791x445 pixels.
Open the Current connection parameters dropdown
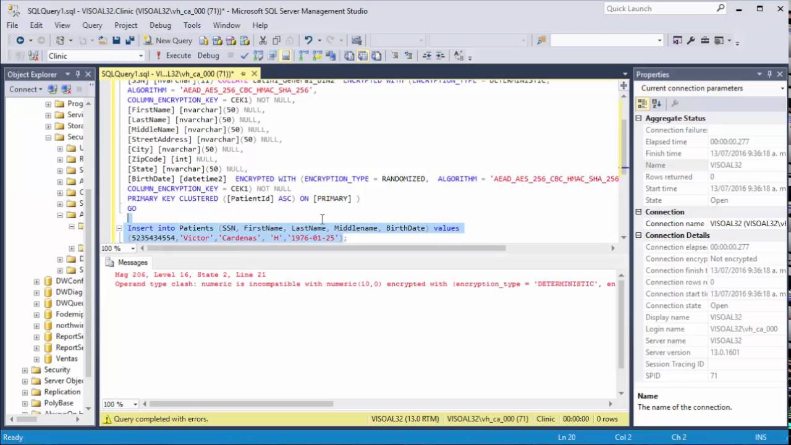(782, 88)
